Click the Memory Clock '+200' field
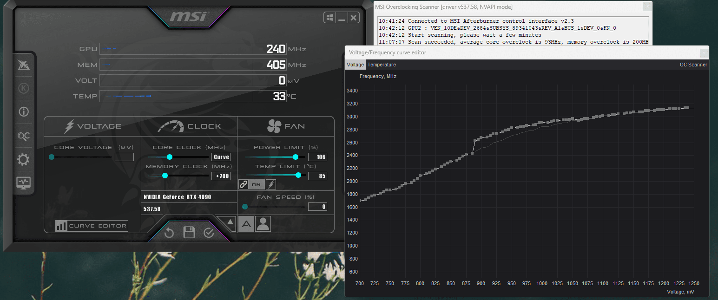 click(221, 176)
